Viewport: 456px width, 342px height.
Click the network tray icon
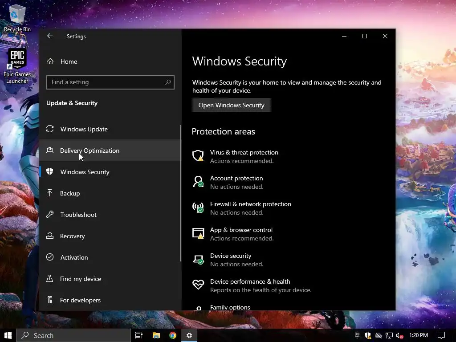[389, 335]
